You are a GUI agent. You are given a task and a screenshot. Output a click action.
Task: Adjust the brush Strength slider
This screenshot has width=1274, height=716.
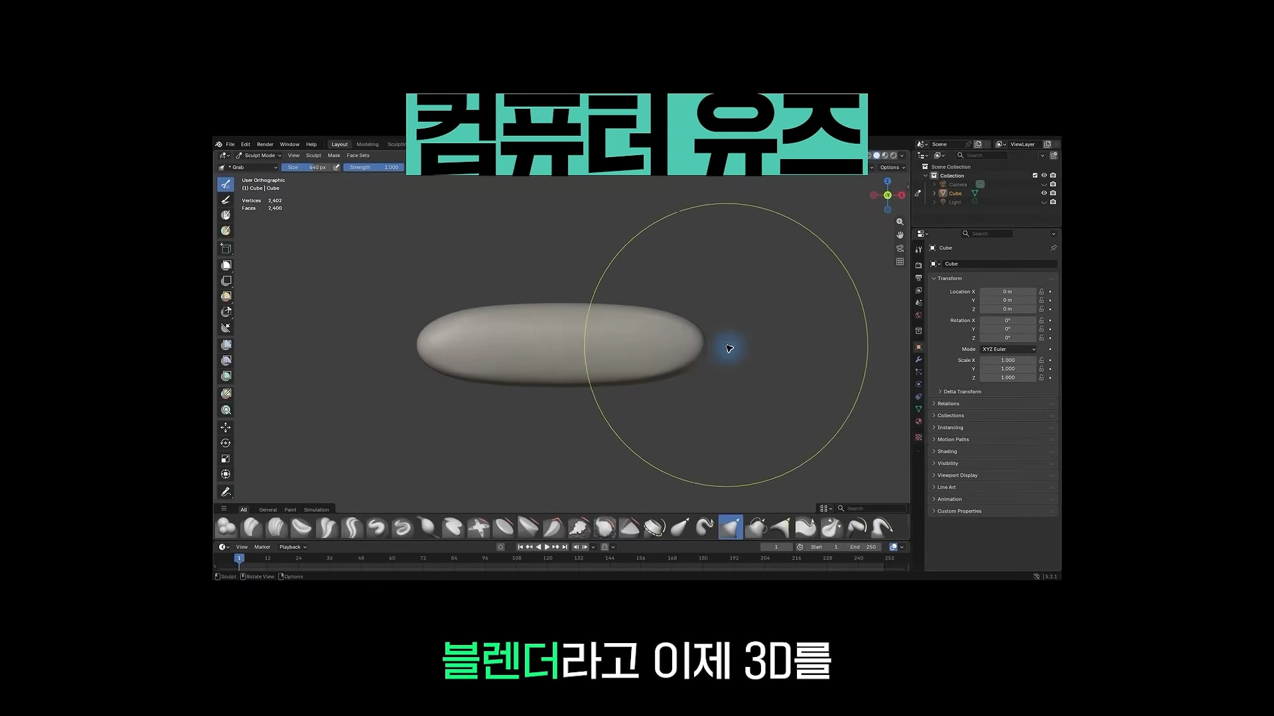click(x=374, y=168)
